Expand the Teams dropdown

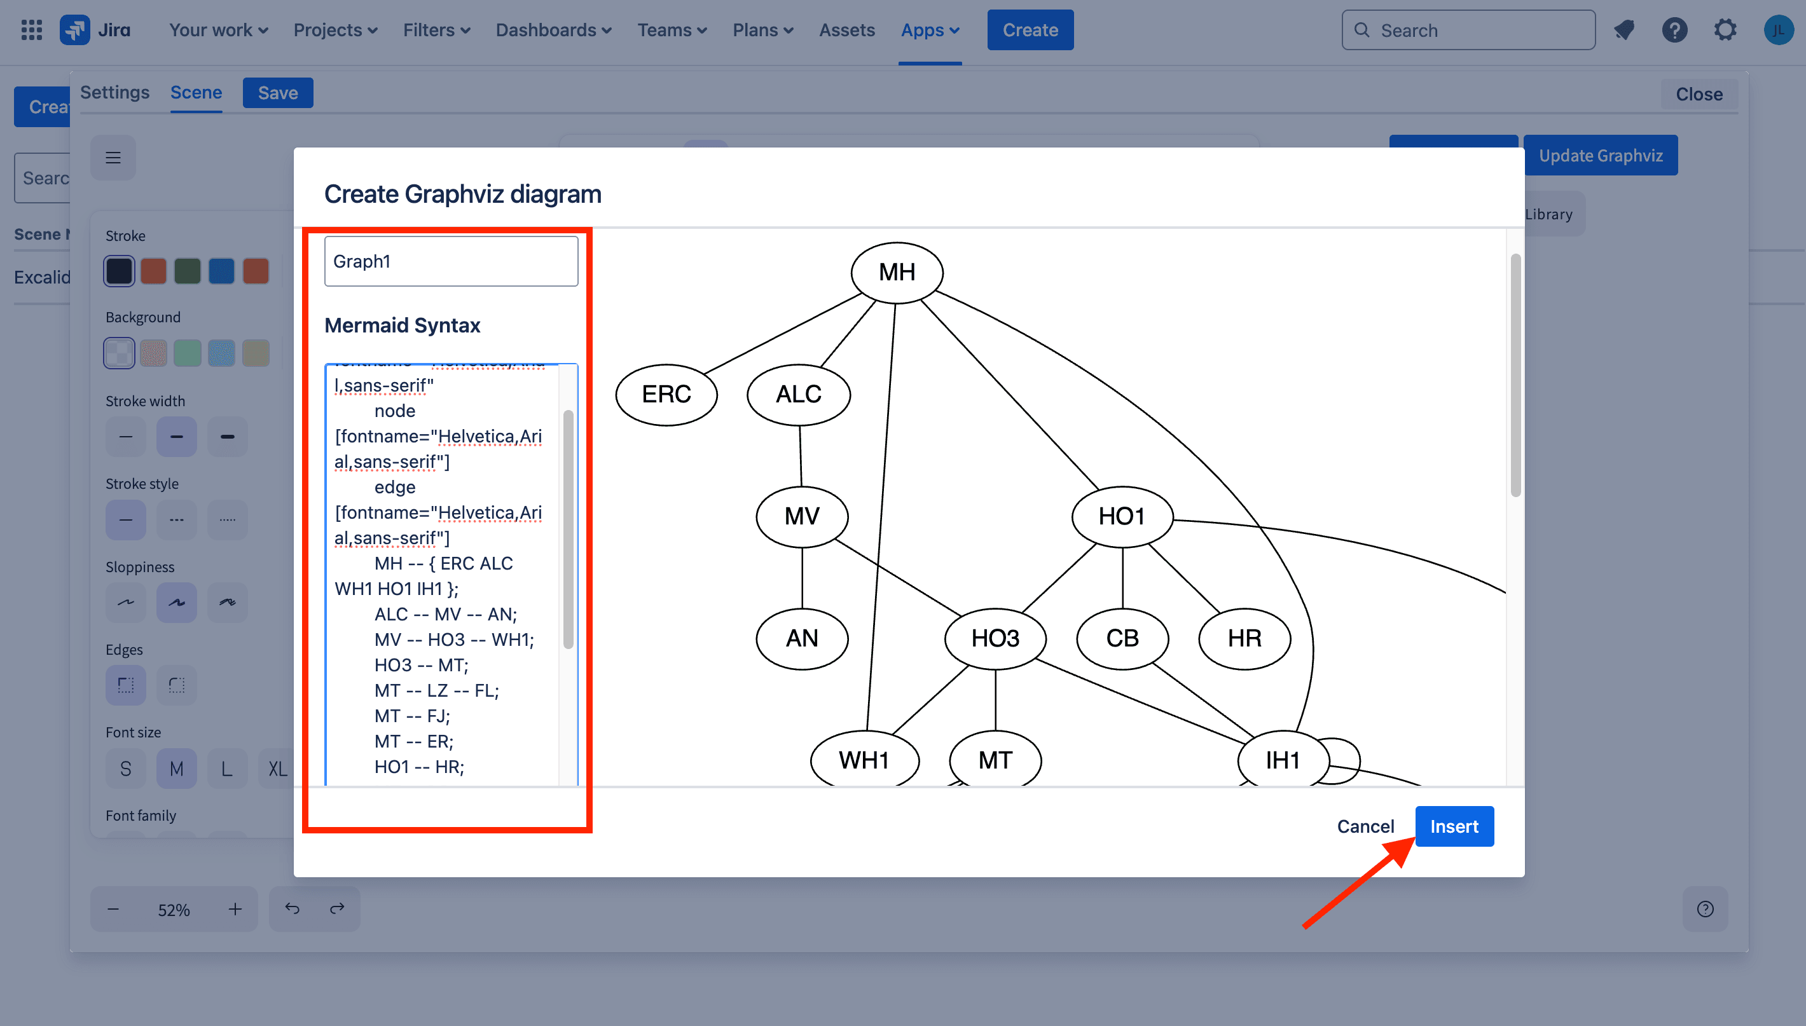pos(672,31)
